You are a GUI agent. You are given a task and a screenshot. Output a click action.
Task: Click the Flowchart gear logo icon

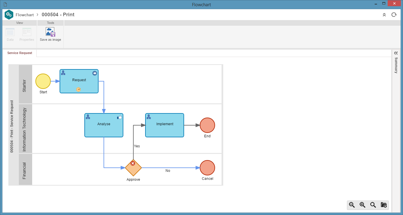click(9, 14)
